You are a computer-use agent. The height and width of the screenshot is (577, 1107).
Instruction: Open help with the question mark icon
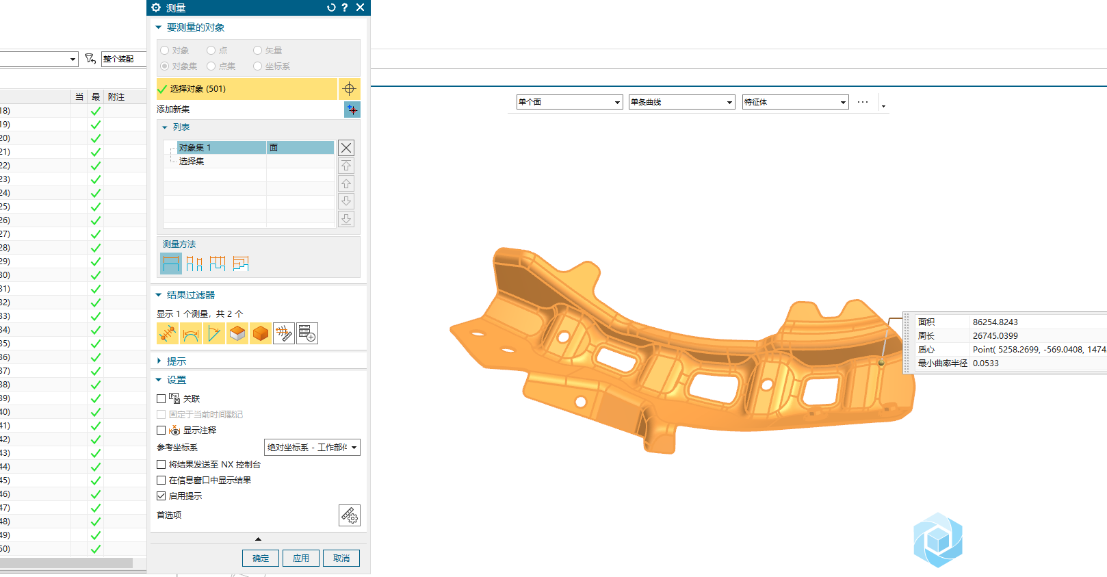click(345, 8)
